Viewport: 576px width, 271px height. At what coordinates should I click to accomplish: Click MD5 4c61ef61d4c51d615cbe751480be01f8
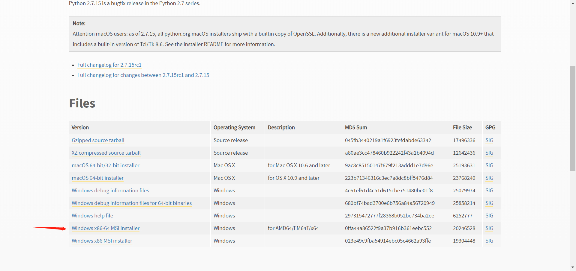[x=389, y=191]
